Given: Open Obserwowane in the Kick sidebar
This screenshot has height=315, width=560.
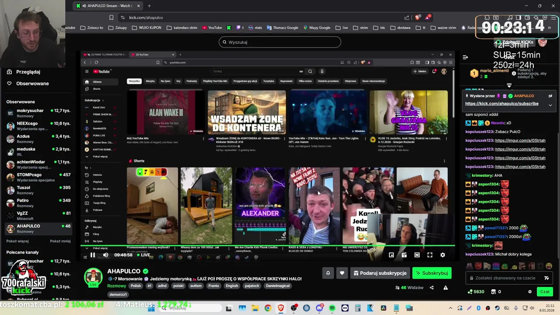Looking at the screenshot, I should 32,84.
